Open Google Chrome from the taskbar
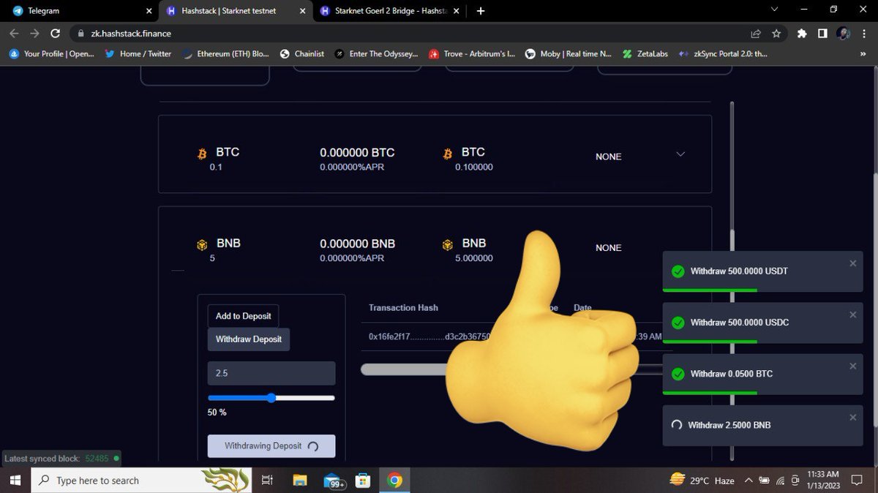This screenshot has height=493, width=878. click(x=395, y=481)
